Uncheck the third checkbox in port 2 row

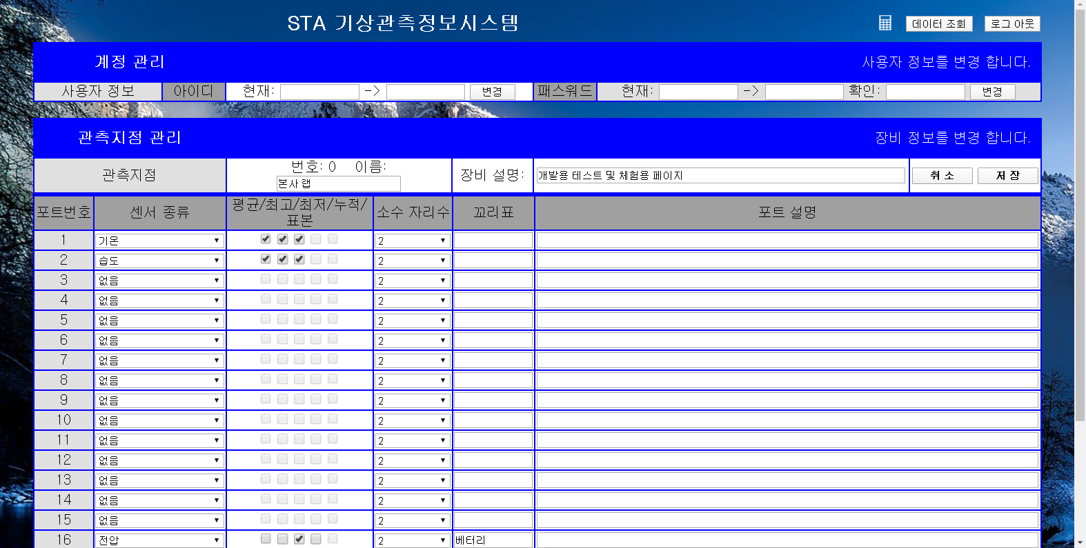[x=299, y=259]
